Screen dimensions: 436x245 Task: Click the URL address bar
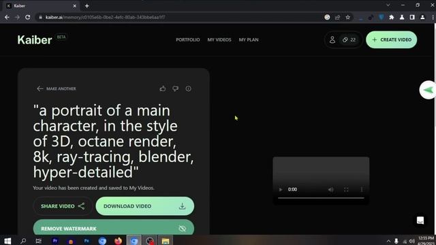tap(181, 17)
